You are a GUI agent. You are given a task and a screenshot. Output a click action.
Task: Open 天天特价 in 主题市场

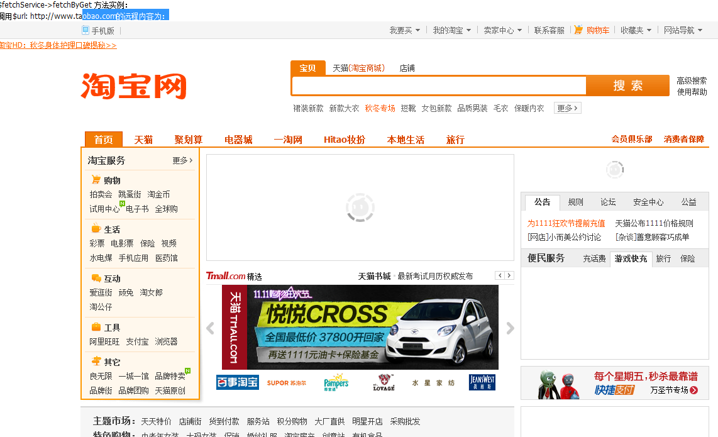pyautogui.click(x=156, y=421)
